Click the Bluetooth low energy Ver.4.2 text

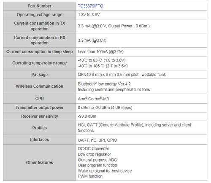104,84
